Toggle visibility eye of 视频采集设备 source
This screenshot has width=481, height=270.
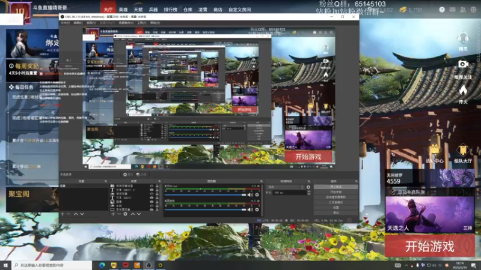tap(152, 186)
